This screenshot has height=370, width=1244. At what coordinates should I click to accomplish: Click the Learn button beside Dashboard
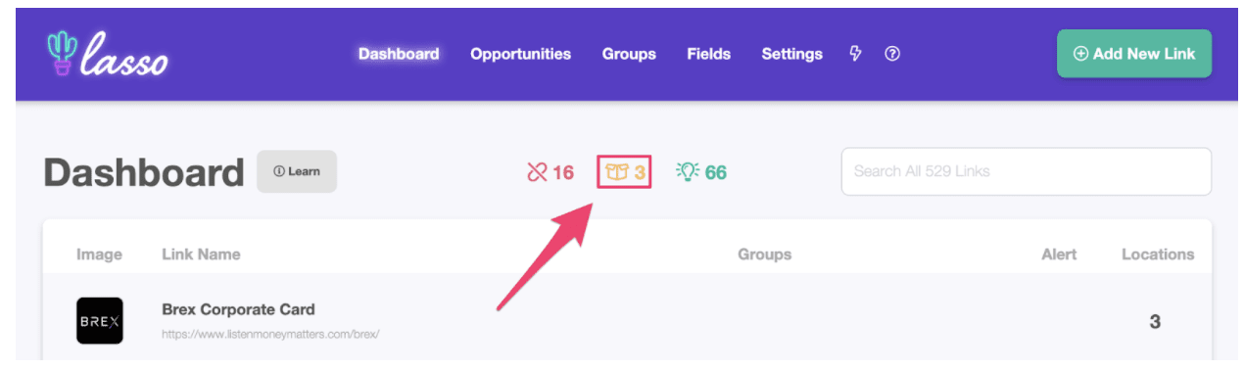(297, 171)
